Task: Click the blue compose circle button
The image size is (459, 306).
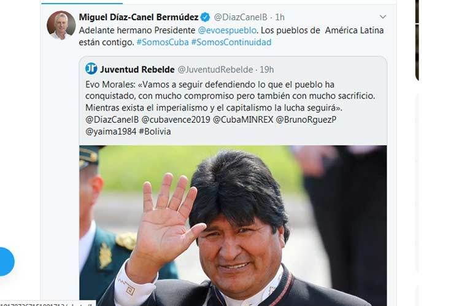Action: (5, 261)
